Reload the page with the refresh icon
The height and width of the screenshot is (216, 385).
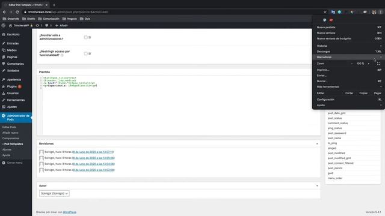coord(17,12)
